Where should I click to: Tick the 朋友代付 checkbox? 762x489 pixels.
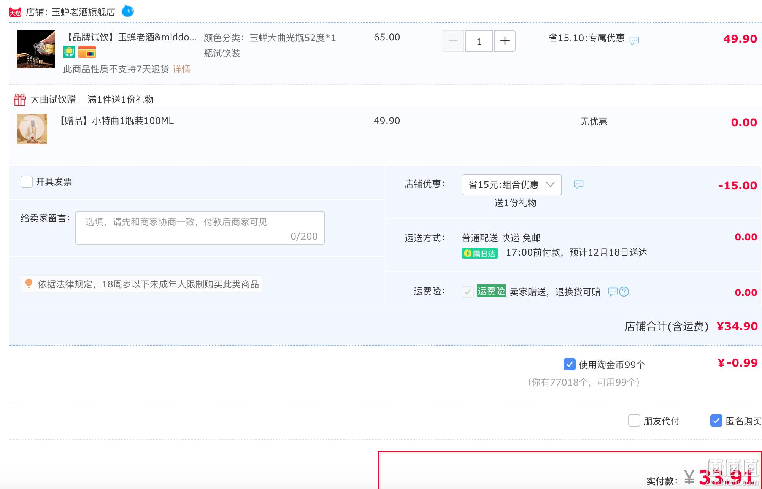[x=634, y=421]
